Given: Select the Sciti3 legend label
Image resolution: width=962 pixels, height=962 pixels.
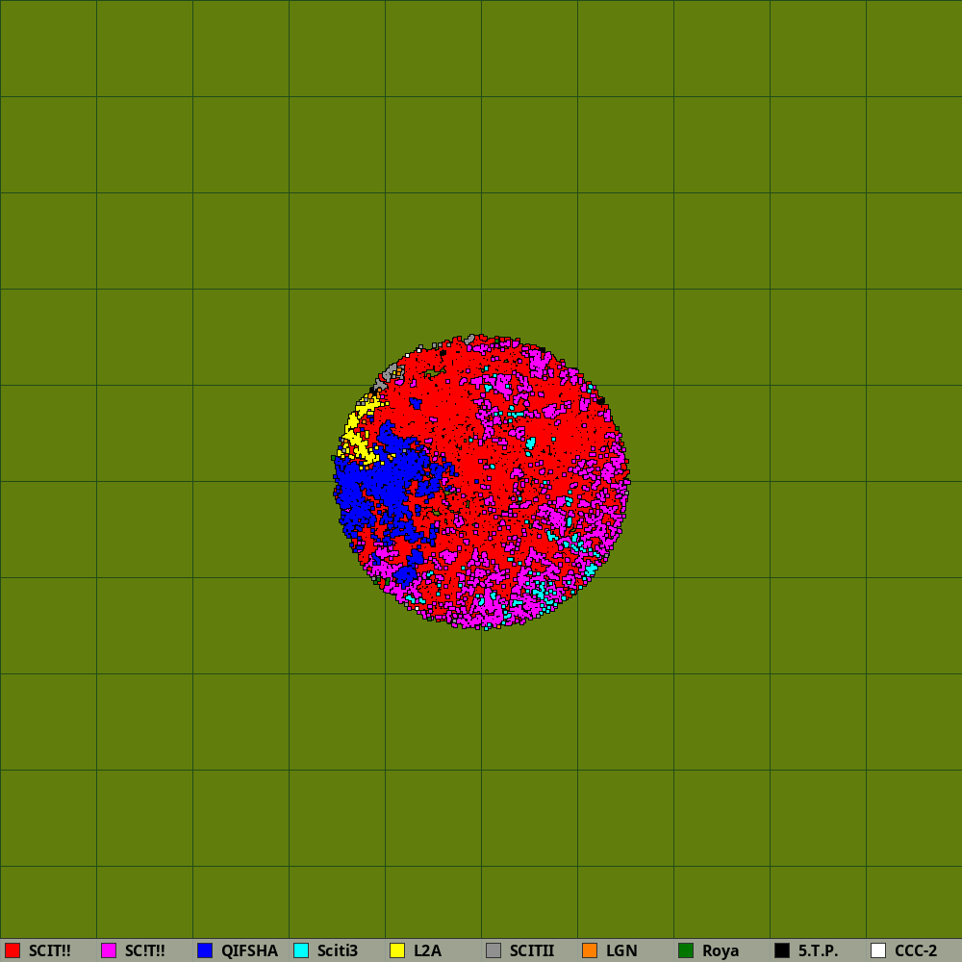Looking at the screenshot, I should [x=338, y=950].
